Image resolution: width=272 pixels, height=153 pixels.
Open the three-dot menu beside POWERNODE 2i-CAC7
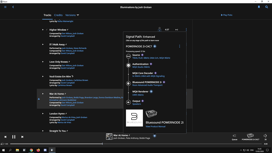point(179,46)
